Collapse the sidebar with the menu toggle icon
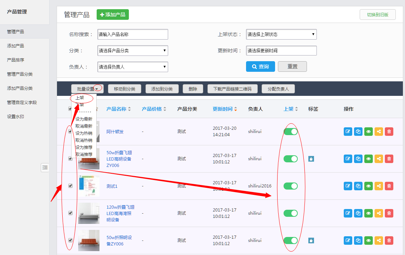405x255 pixels. pyautogui.click(x=45, y=168)
